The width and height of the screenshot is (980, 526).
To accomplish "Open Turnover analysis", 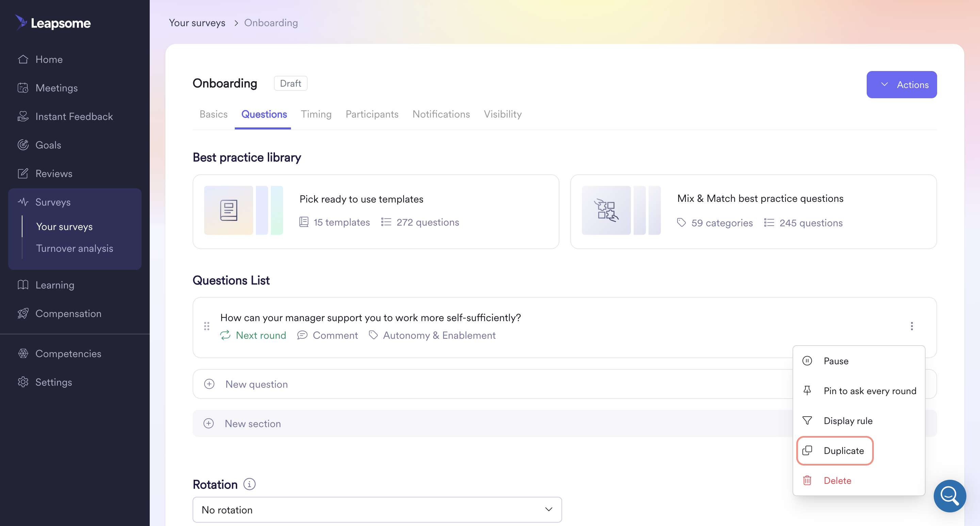I will (75, 248).
